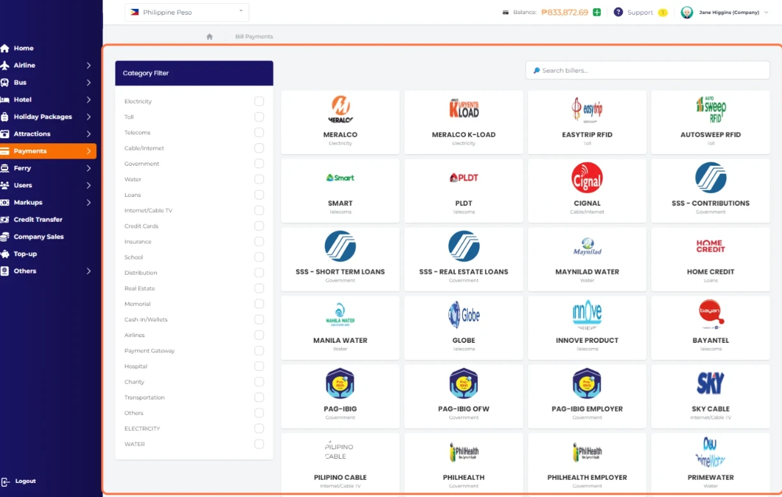Enable the Telecoms filter checkbox
Viewport: 782px width, 497px height.
coord(259,132)
